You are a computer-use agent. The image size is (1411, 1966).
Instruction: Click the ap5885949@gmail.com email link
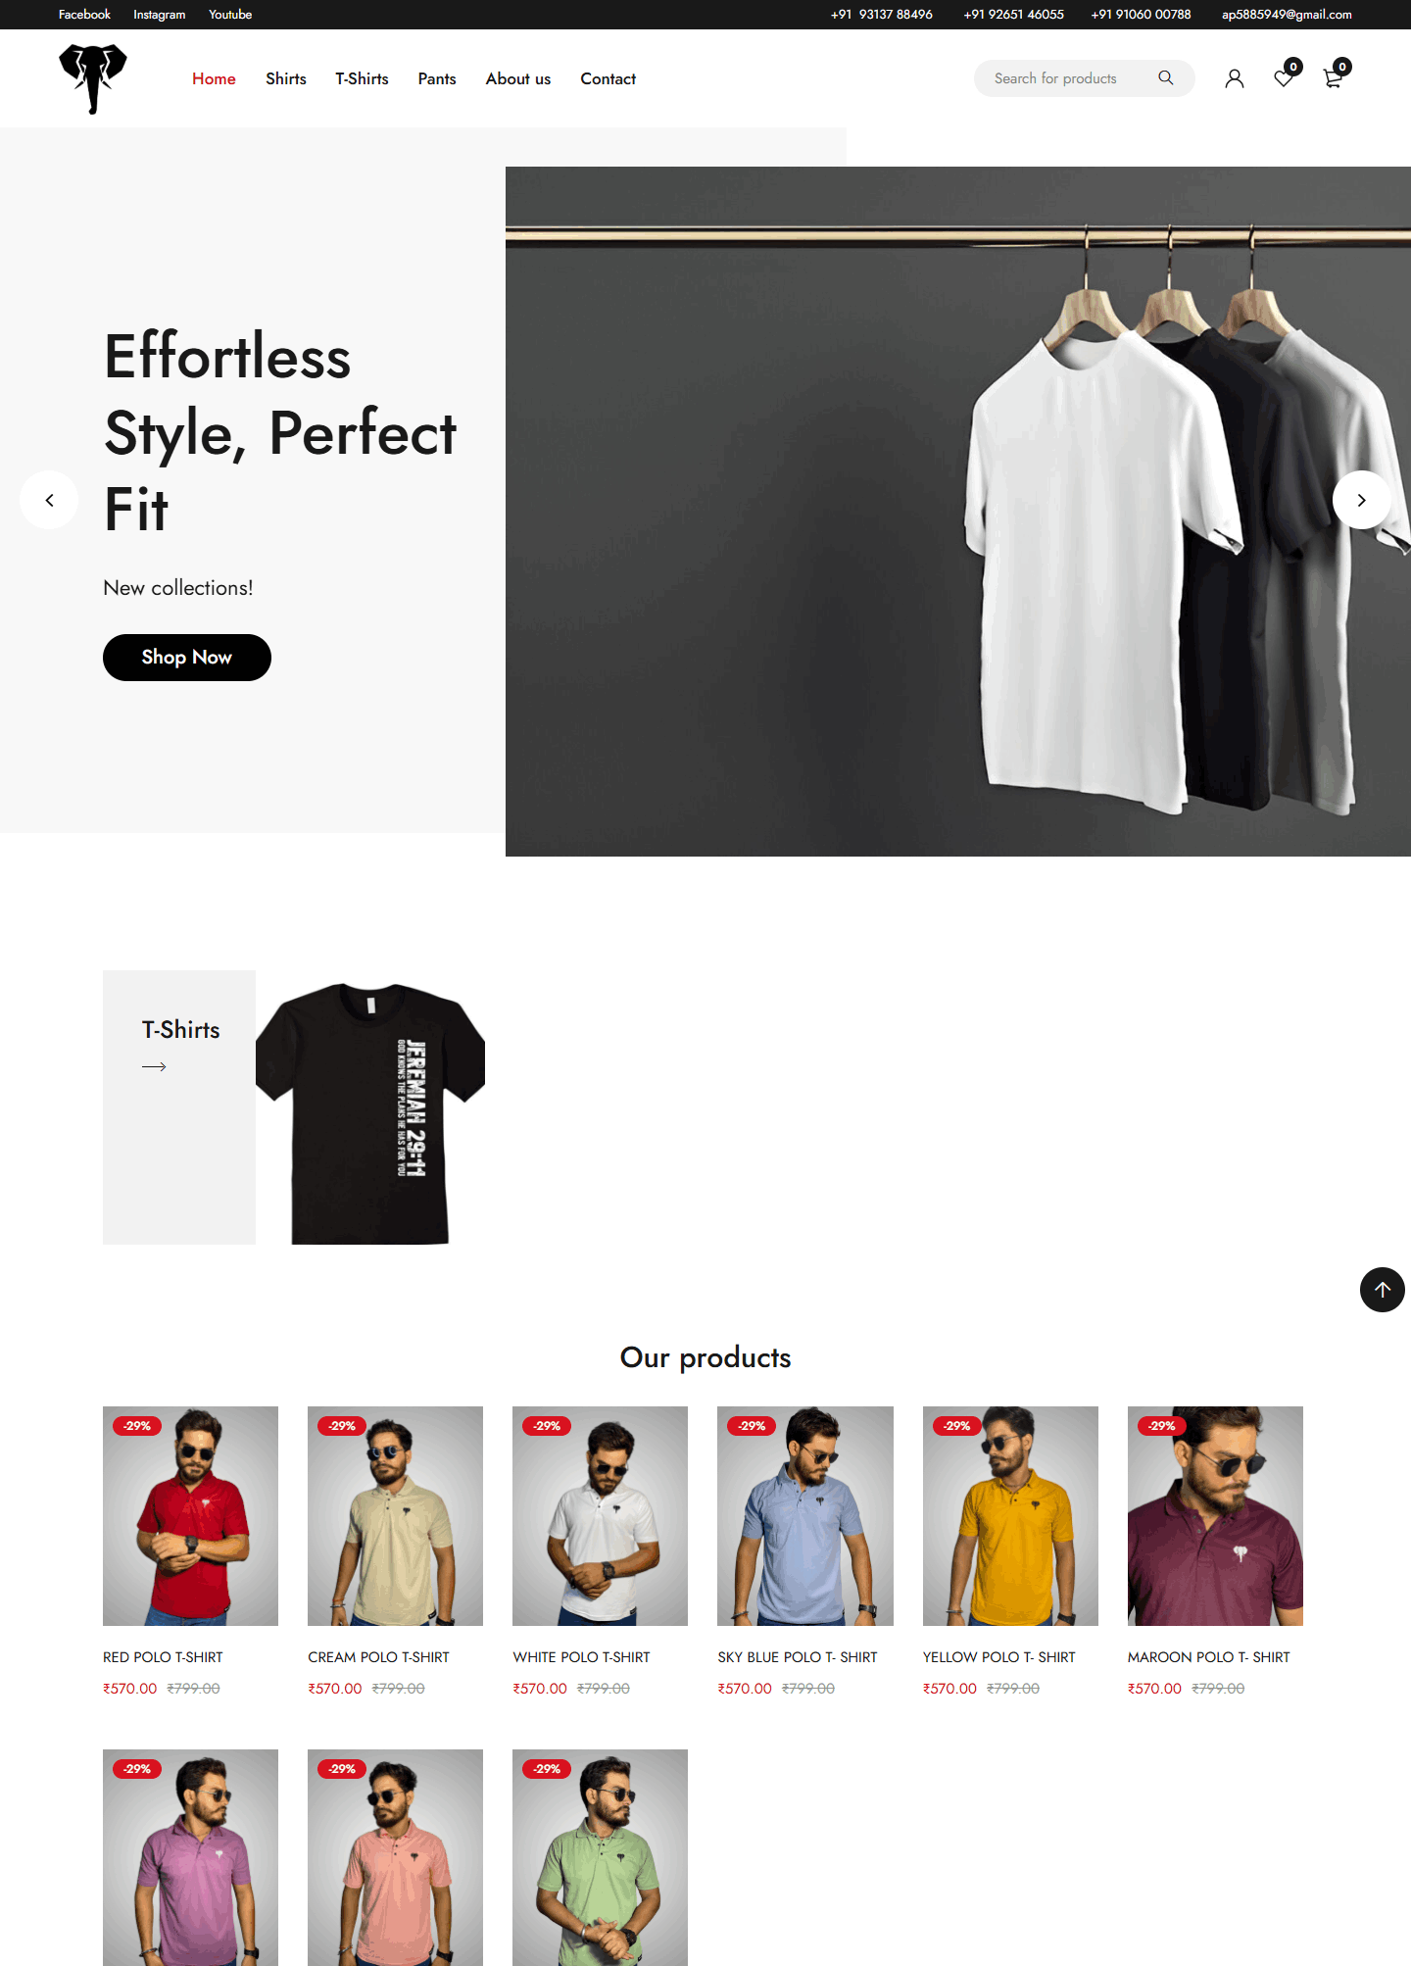(1287, 15)
